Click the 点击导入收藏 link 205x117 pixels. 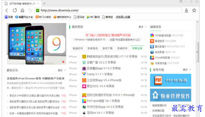123,17
